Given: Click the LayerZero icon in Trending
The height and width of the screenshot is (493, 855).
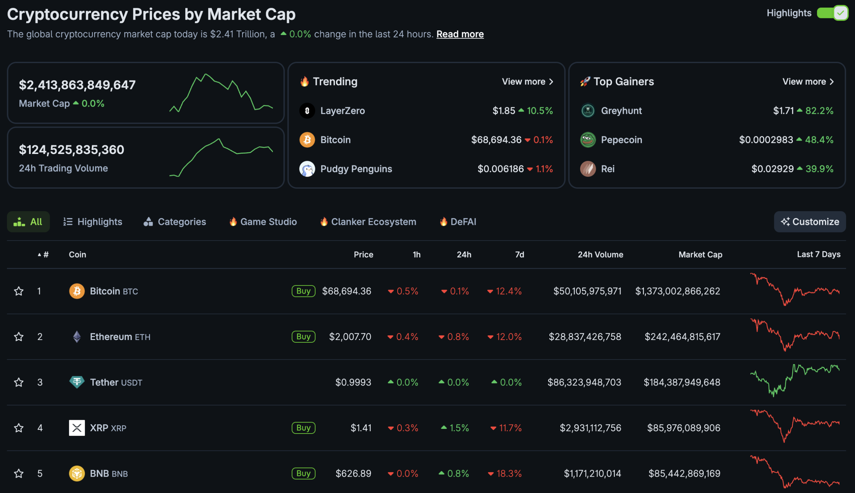Looking at the screenshot, I should pyautogui.click(x=307, y=111).
